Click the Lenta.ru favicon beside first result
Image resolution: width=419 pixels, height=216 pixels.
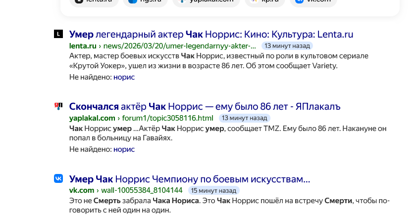(58, 34)
